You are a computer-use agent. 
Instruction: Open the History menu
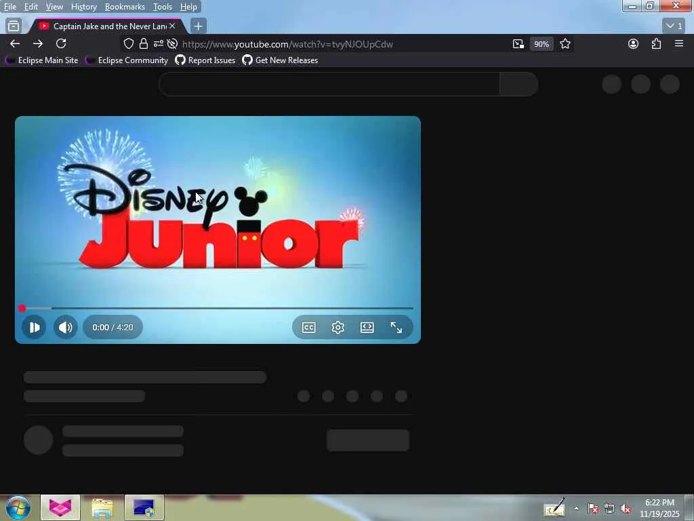coord(83,7)
